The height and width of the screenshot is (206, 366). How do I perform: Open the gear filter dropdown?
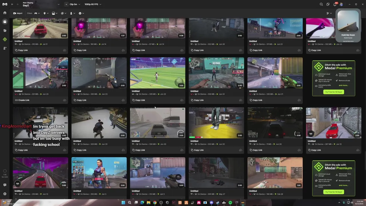click(x=81, y=13)
